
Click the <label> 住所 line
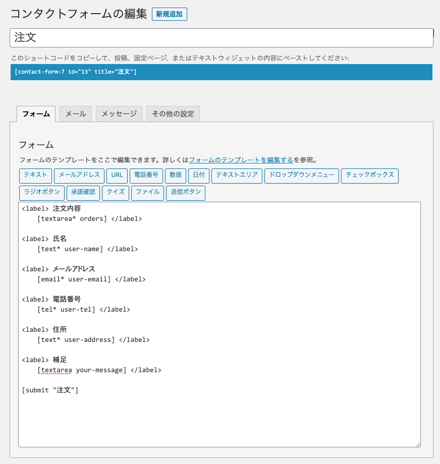44,330
